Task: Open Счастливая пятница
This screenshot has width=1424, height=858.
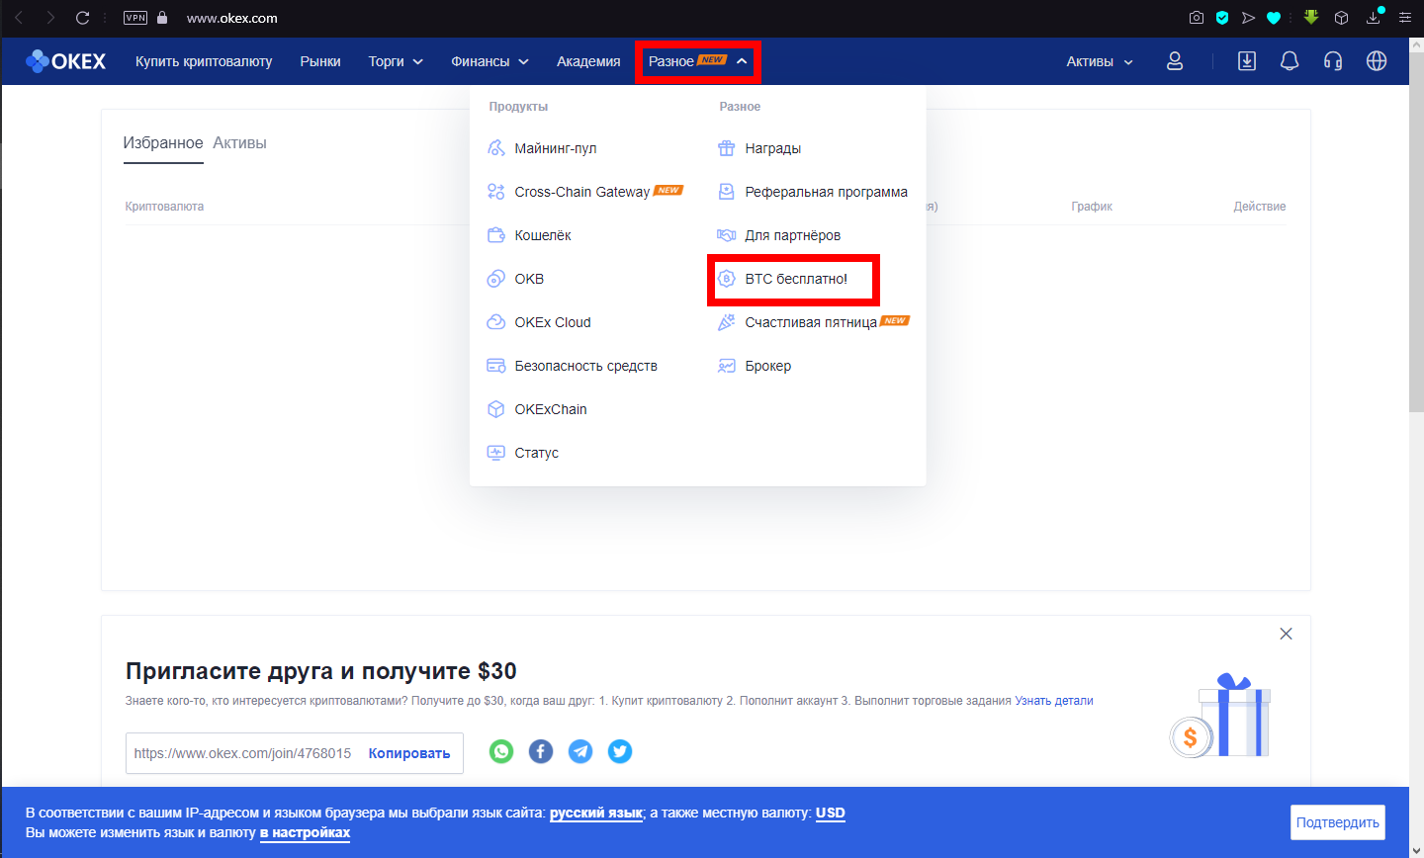Action: coord(813,322)
